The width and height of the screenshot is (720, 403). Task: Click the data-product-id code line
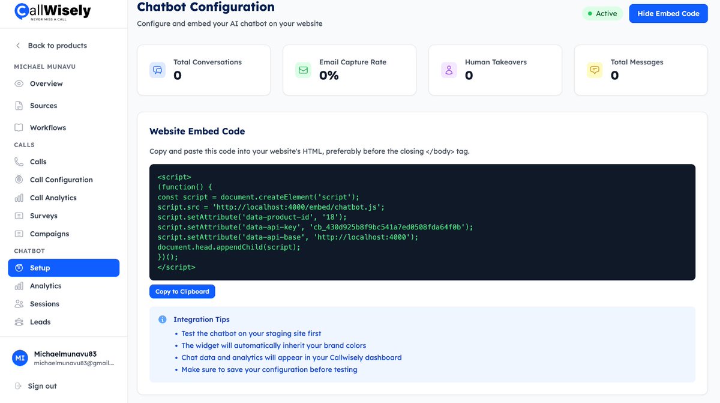[253, 217]
